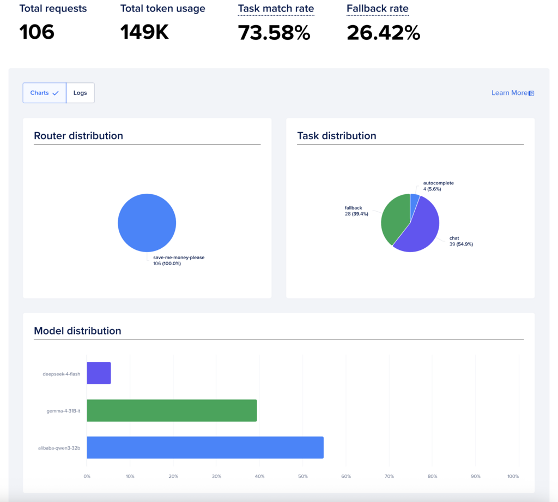Select the gemma-4-31B-it green bar

(172, 410)
